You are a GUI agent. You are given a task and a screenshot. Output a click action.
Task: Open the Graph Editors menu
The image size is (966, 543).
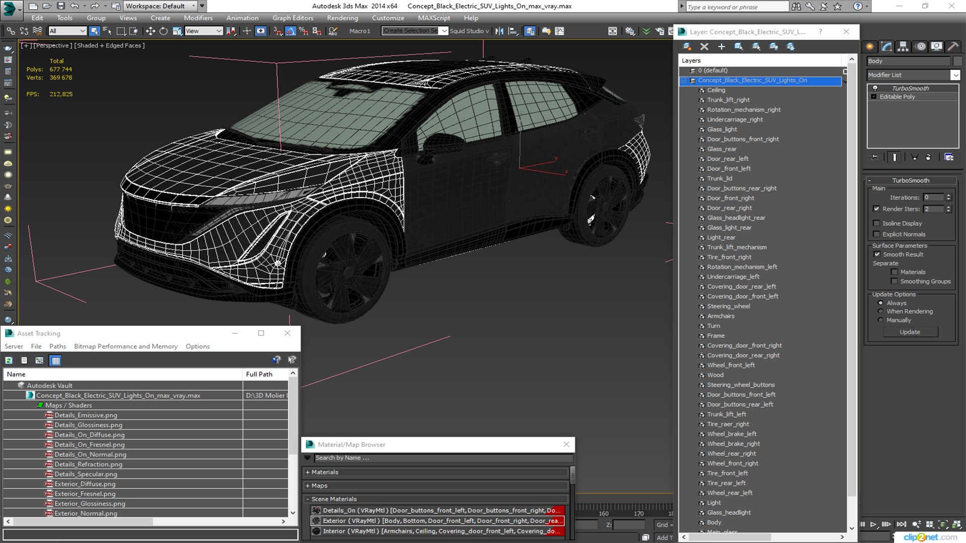[x=293, y=18]
